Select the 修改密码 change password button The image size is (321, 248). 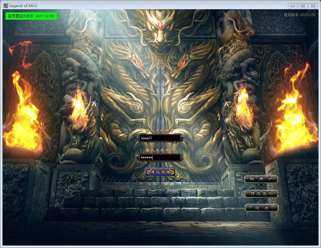[261, 194]
